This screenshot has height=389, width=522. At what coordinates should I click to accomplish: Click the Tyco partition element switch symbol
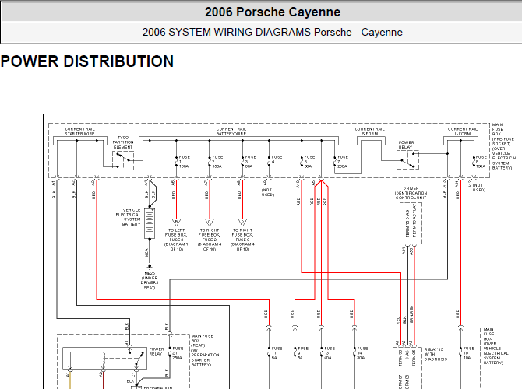coord(123,160)
